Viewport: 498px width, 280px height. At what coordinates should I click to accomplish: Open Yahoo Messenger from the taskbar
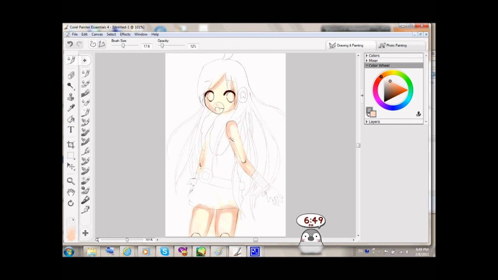tap(182, 252)
